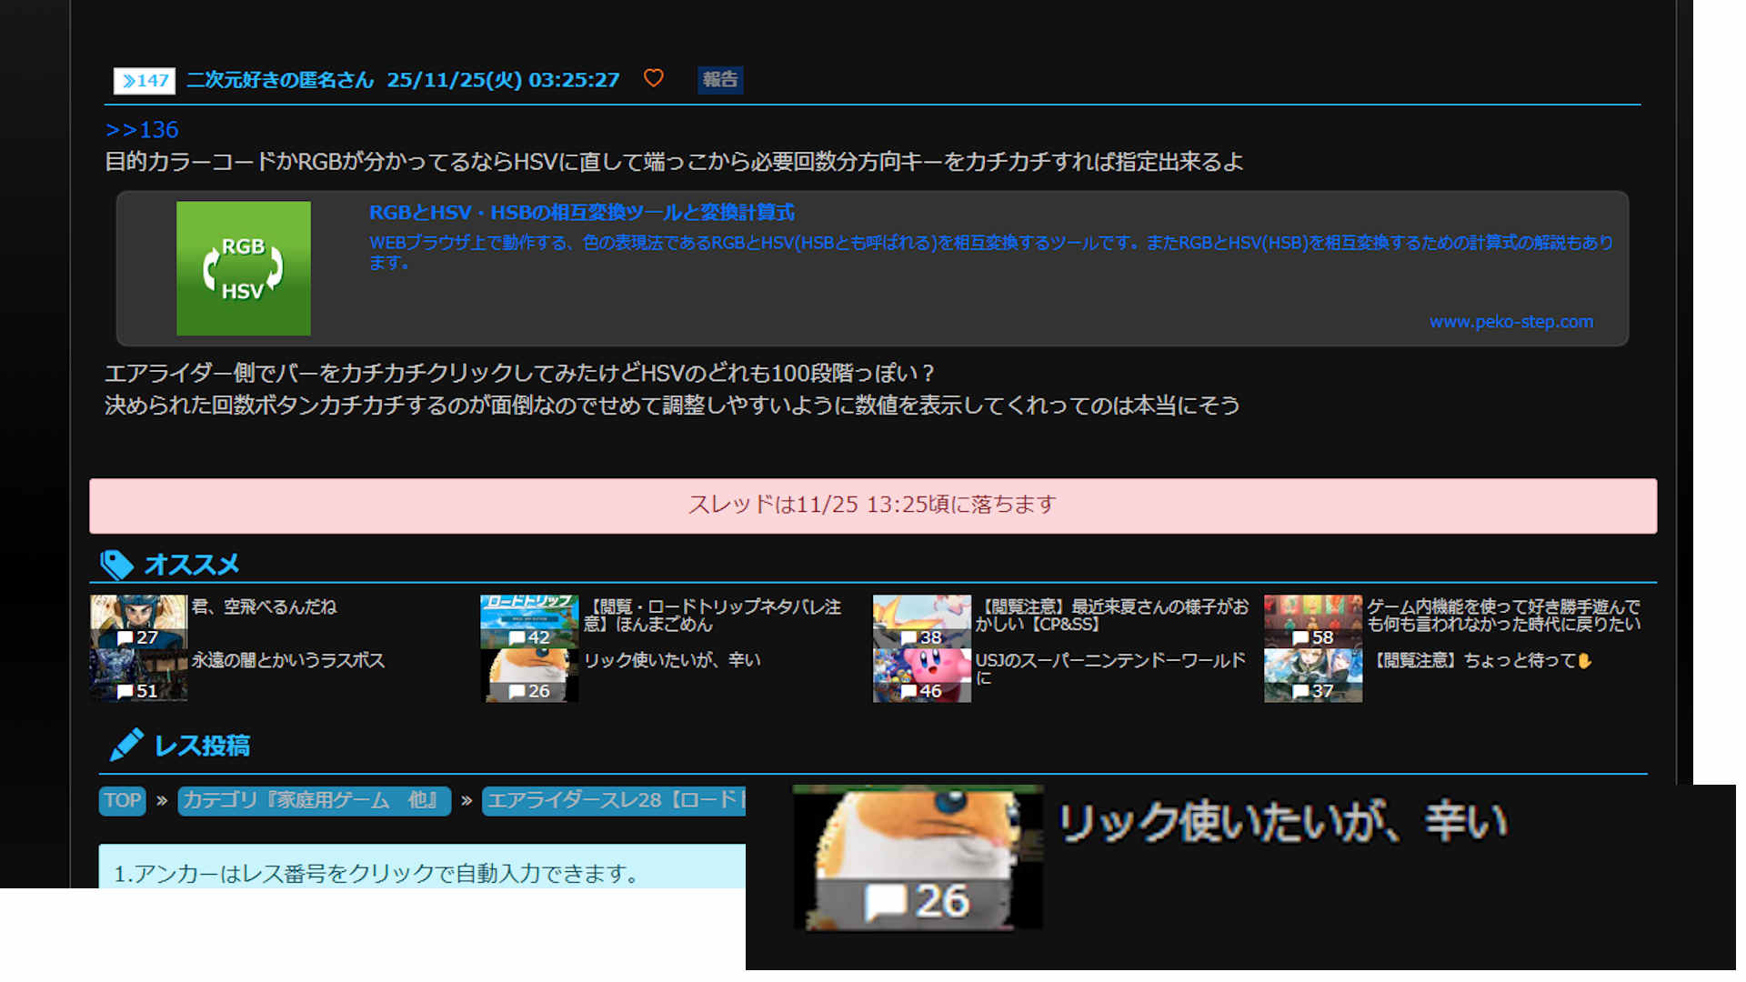1746x982 pixels.
Task: Open the ロードトリップネタバレ注意 thread thumbnail
Action: point(528,621)
